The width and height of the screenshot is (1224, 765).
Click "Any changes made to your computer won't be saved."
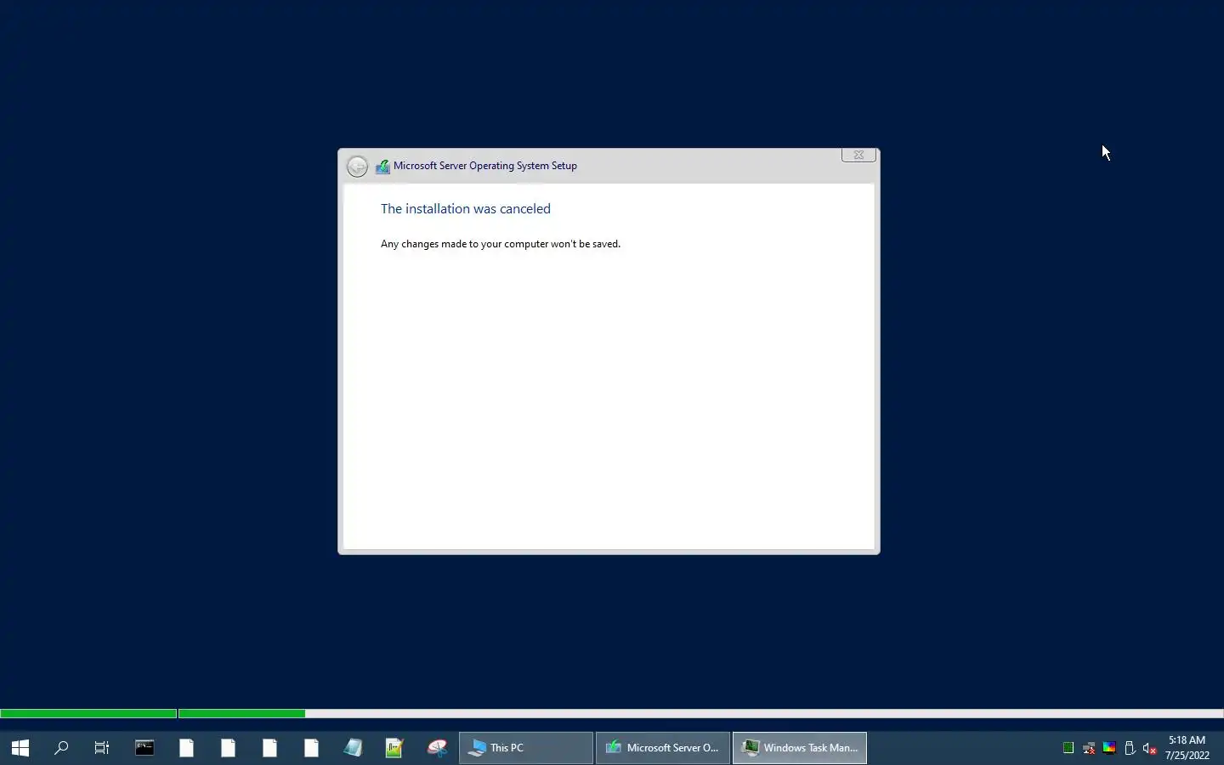coord(501,244)
